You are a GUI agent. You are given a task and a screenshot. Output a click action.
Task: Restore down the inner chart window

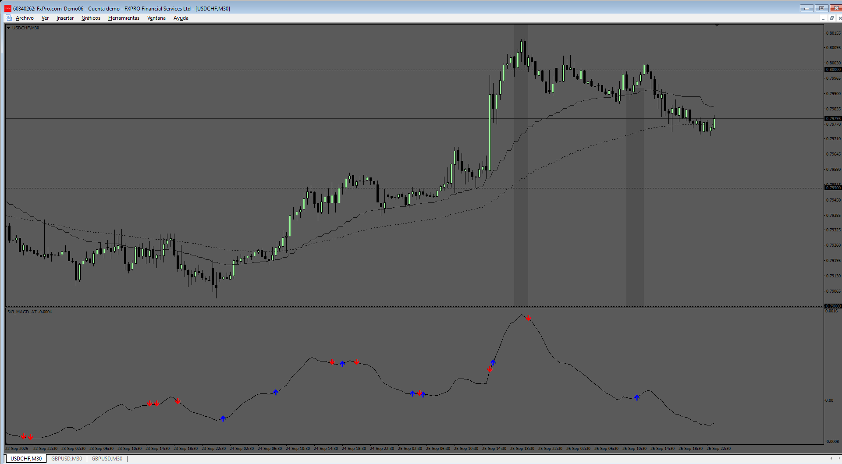pyautogui.click(x=831, y=18)
